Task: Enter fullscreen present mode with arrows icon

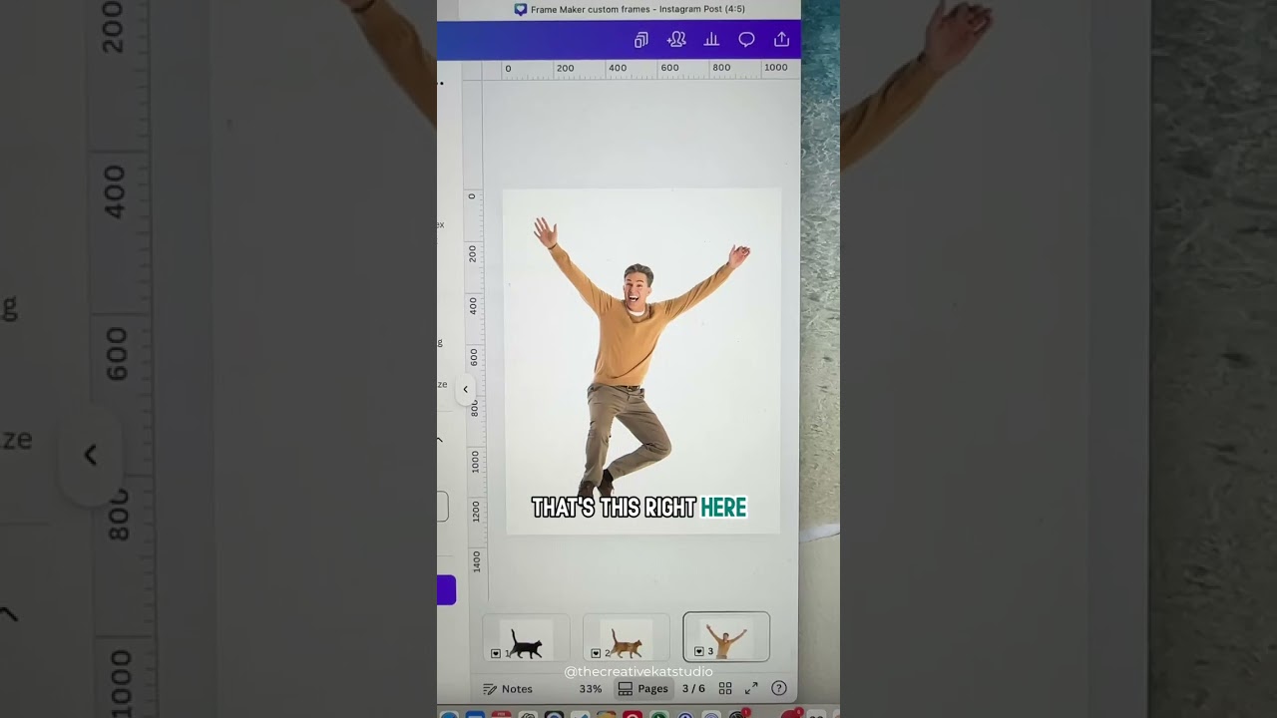Action: (x=751, y=689)
